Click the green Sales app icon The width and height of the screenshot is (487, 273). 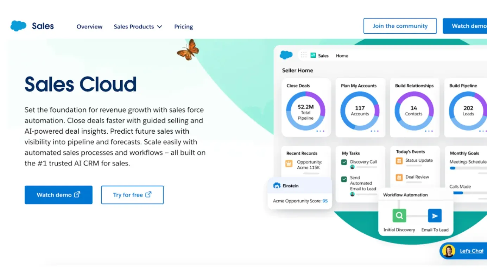313,55
